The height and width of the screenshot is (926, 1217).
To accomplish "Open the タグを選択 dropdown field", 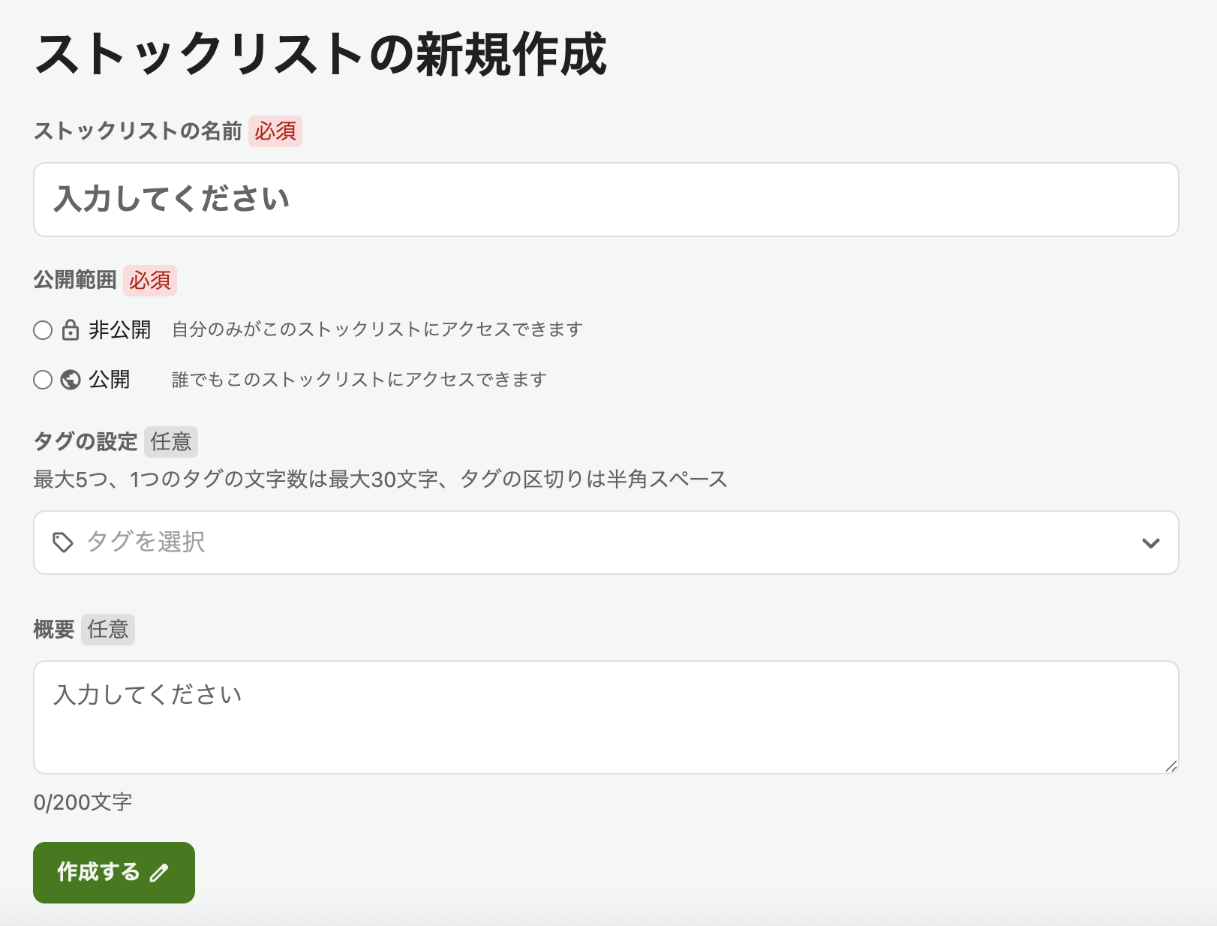I will (x=525, y=542).
